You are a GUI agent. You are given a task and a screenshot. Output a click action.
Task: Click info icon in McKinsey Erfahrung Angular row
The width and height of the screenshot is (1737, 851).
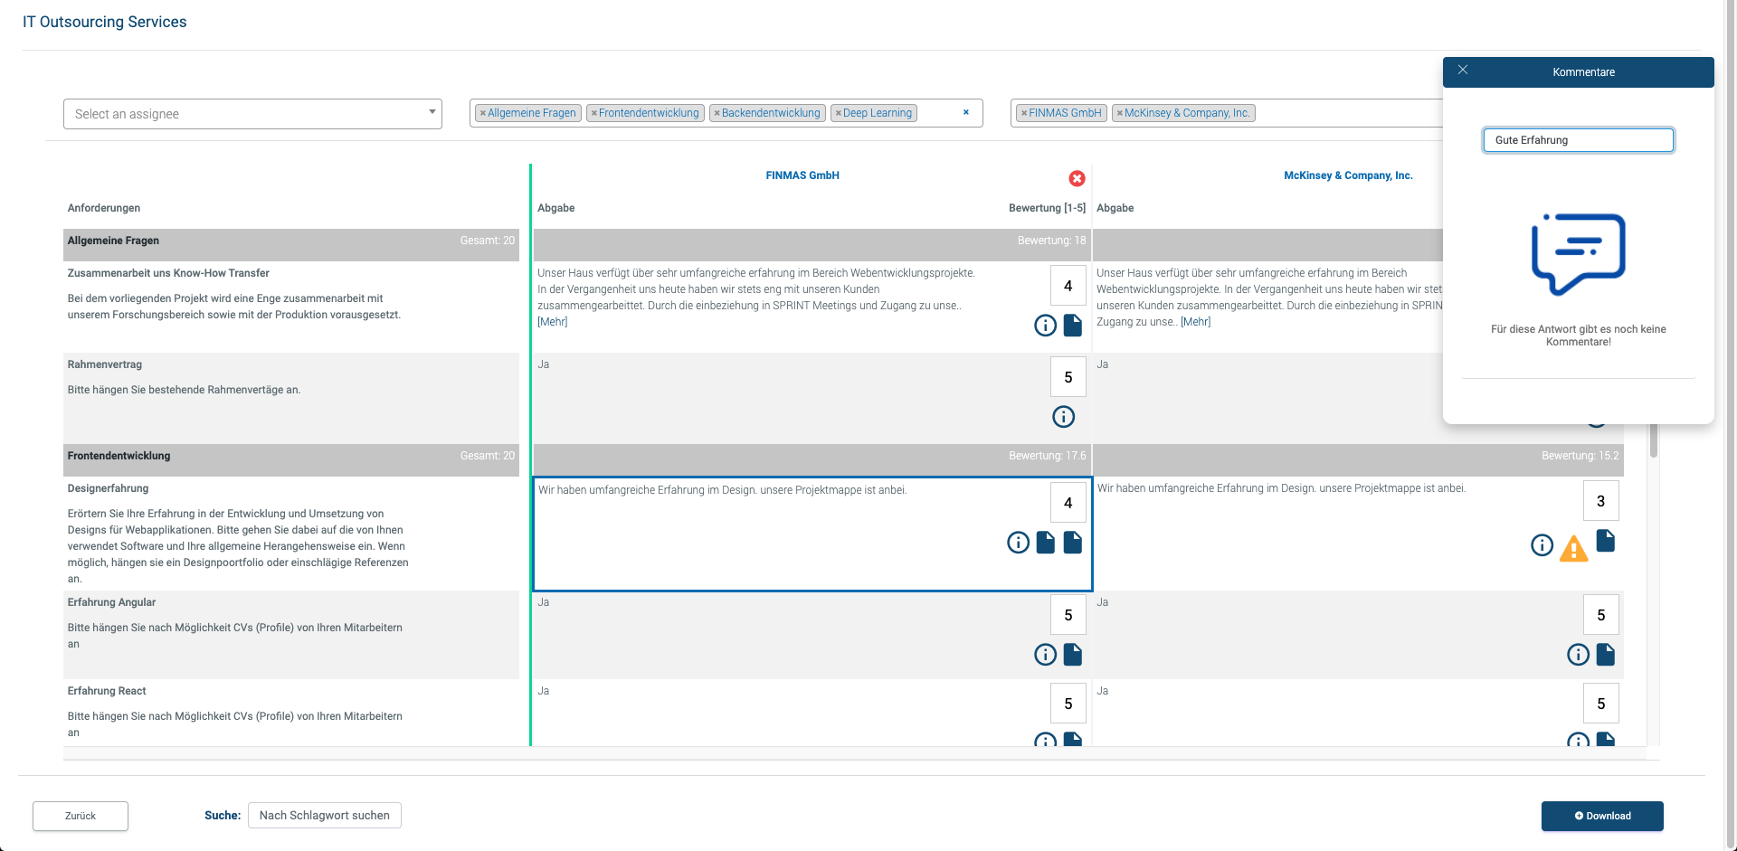pos(1578,655)
